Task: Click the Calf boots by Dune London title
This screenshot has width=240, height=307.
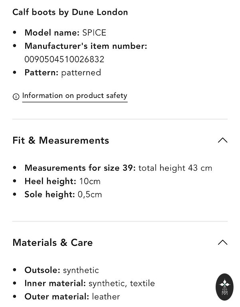Action: pyautogui.click(x=70, y=12)
